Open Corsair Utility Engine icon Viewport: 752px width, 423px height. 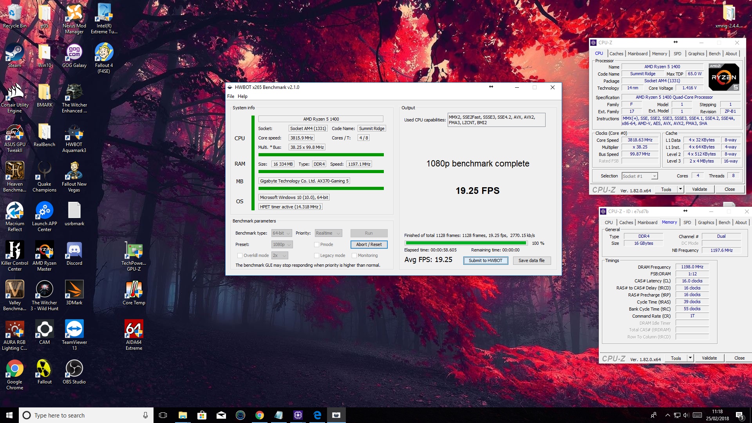click(x=14, y=98)
